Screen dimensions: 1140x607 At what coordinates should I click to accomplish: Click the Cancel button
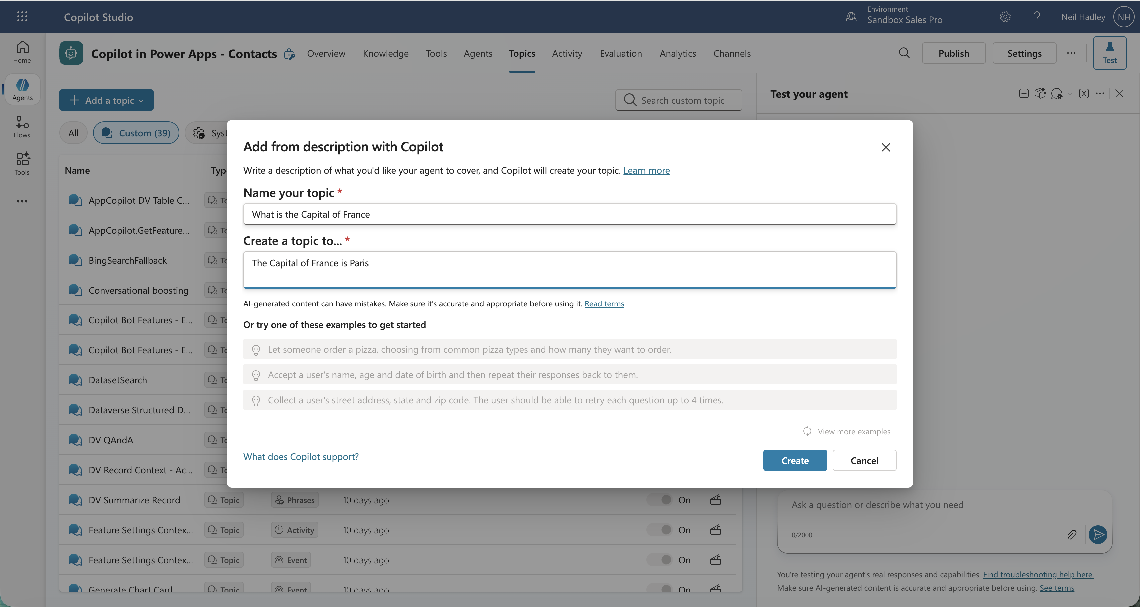[864, 460]
